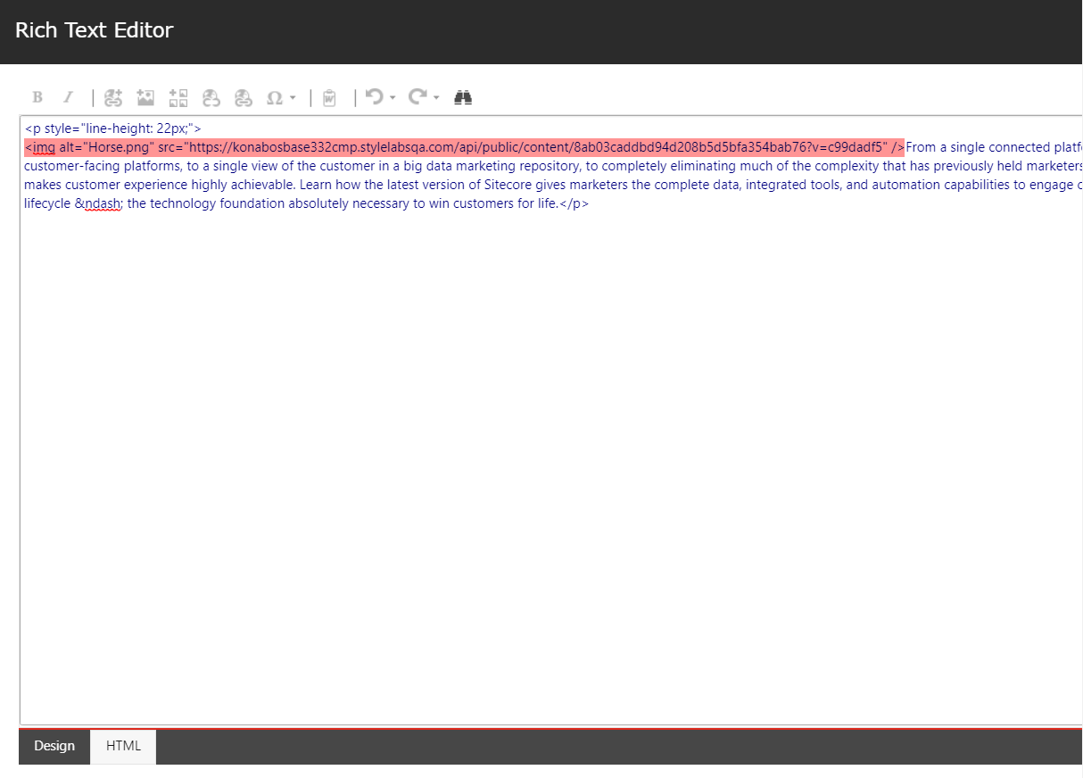Viewport: 1083px width, 778px height.
Task: Click the Undo arrow icon
Action: click(375, 96)
